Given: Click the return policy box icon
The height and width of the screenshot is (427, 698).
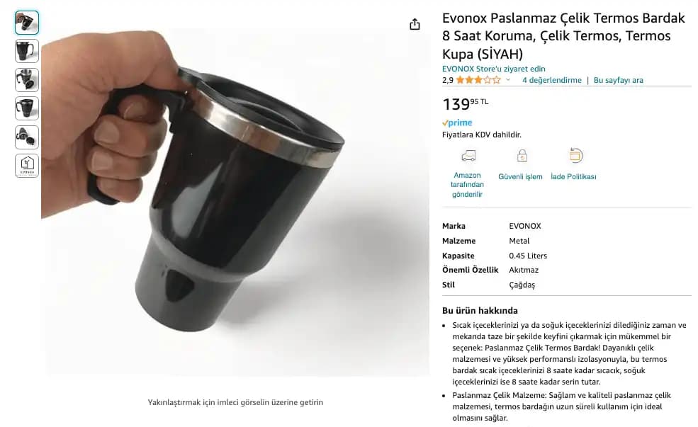Looking at the screenshot, I should point(575,155).
